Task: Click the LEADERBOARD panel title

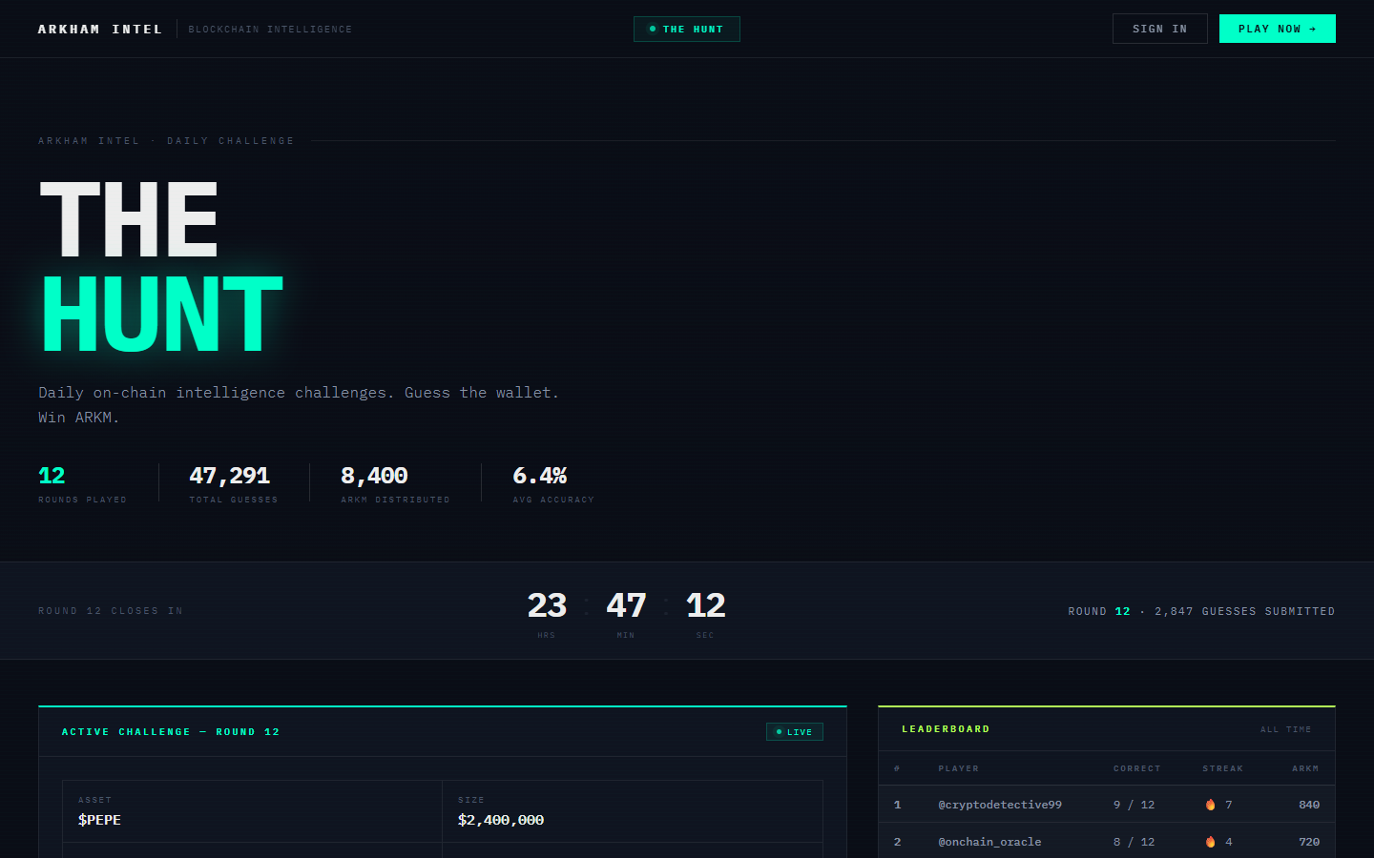Action: (x=946, y=729)
